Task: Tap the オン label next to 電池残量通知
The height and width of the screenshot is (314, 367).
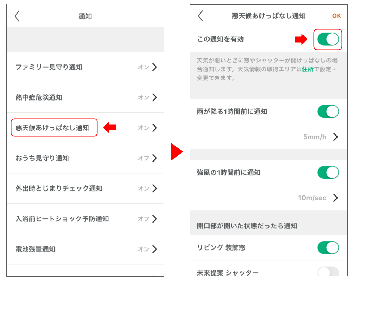Action: click(143, 249)
